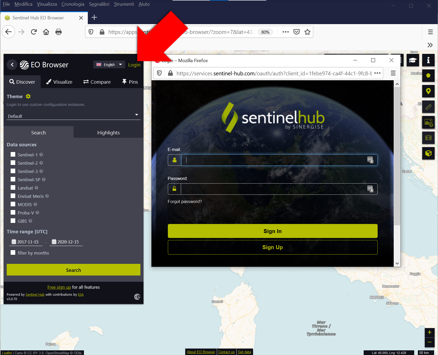This screenshot has height=355, width=438.
Task: Open the end date picker 2020-12-15
Action: [x=66, y=242]
